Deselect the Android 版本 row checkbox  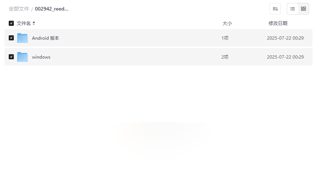click(11, 38)
